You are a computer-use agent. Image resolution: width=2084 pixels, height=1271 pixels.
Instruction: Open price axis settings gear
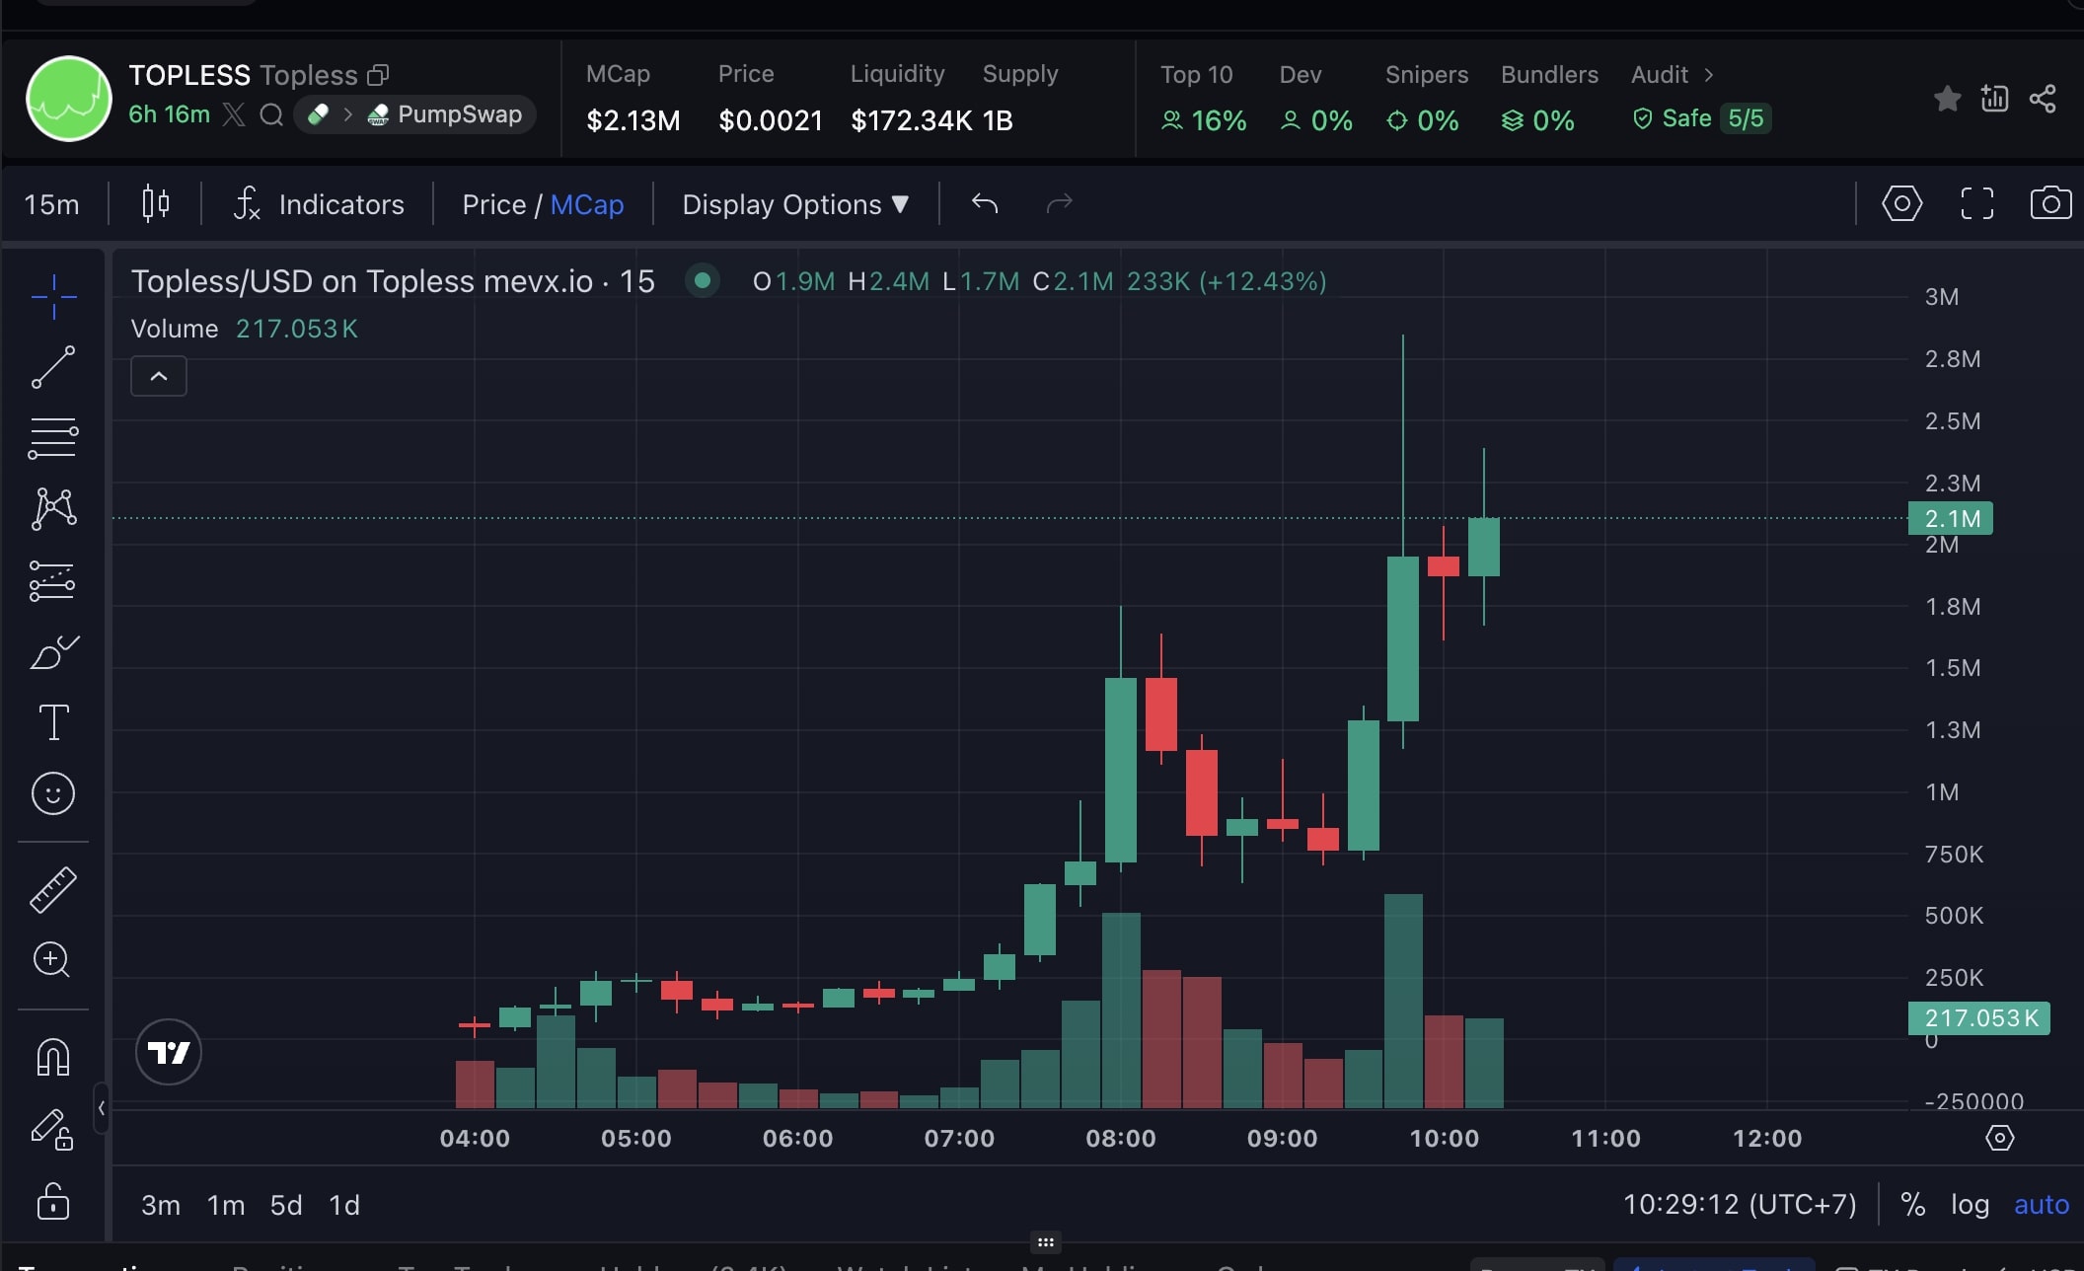pyautogui.click(x=1999, y=1138)
